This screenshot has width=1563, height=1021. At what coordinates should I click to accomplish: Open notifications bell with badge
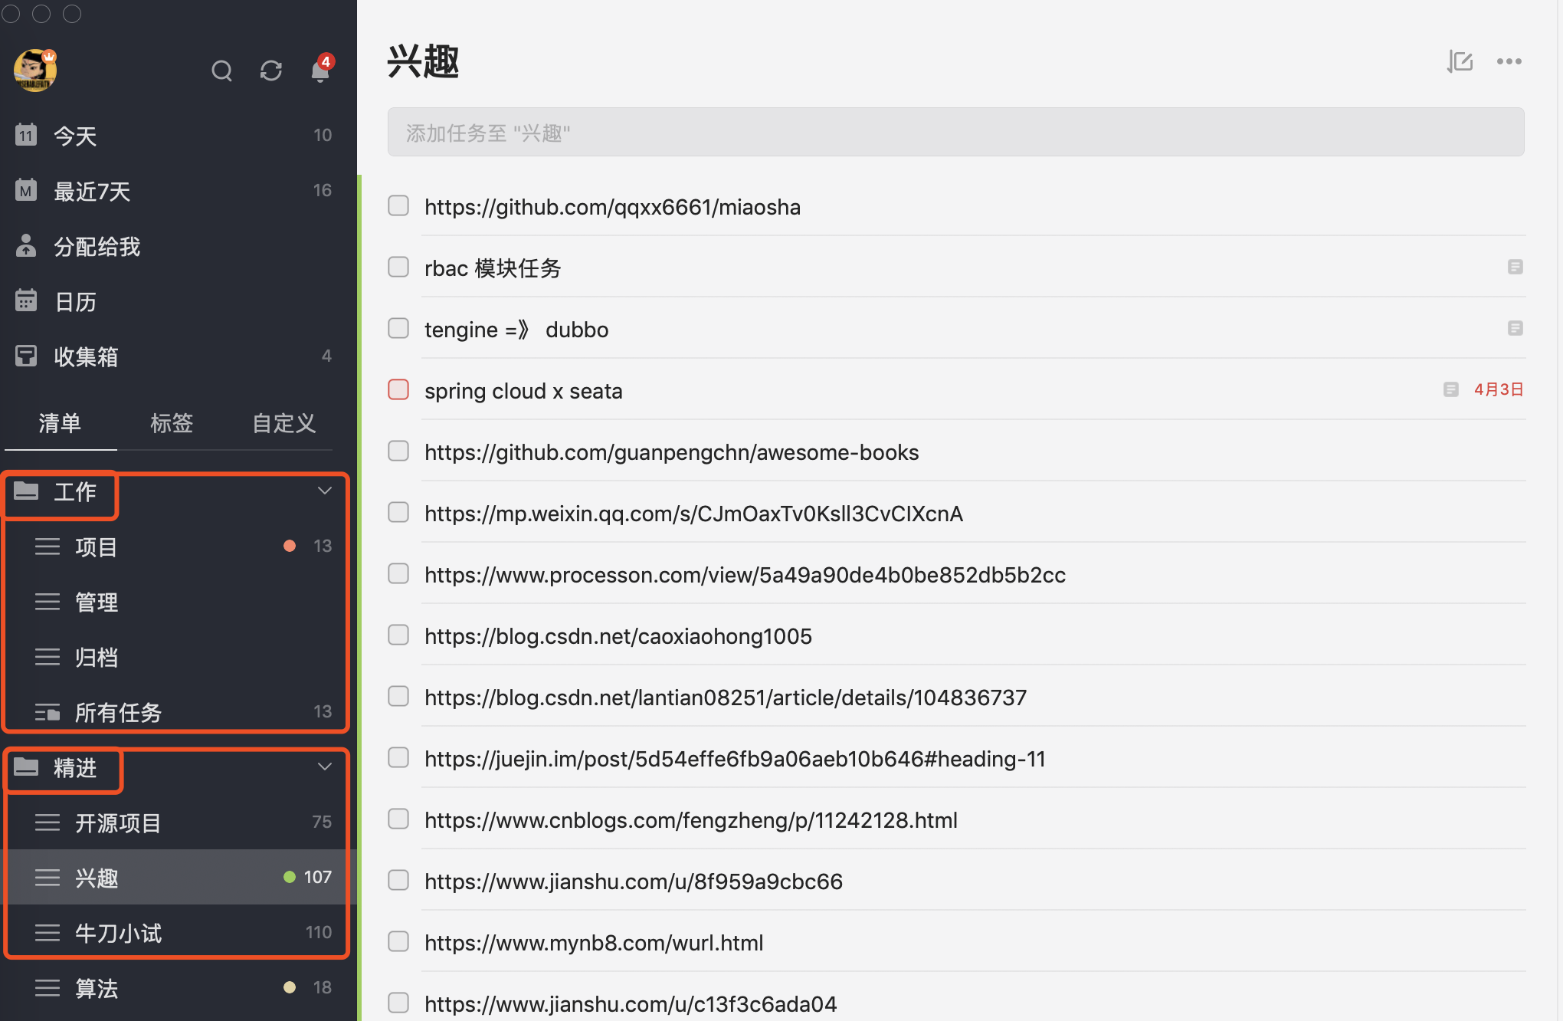[x=320, y=71]
